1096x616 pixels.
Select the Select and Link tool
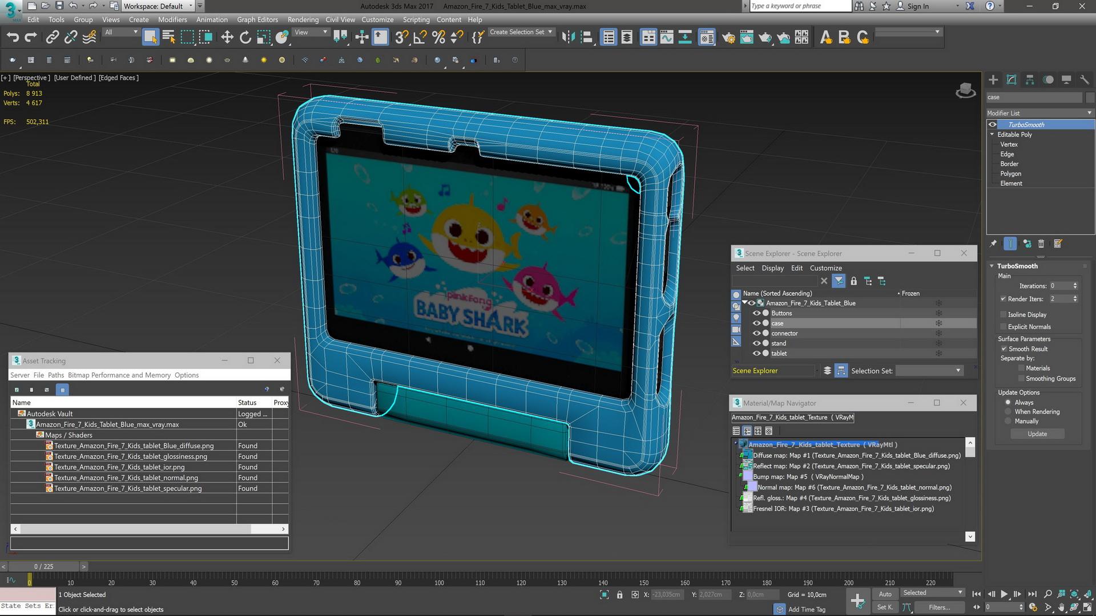pos(52,38)
